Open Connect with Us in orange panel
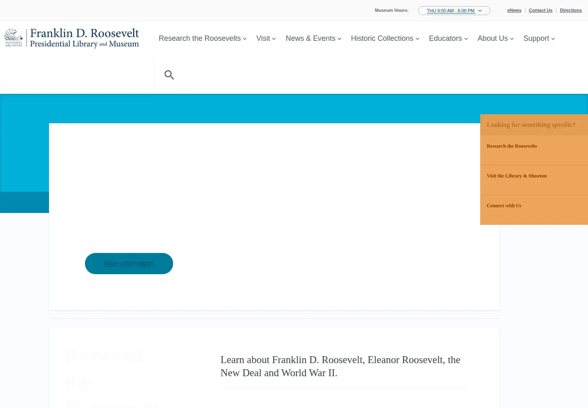The image size is (588, 408). pyautogui.click(x=504, y=206)
